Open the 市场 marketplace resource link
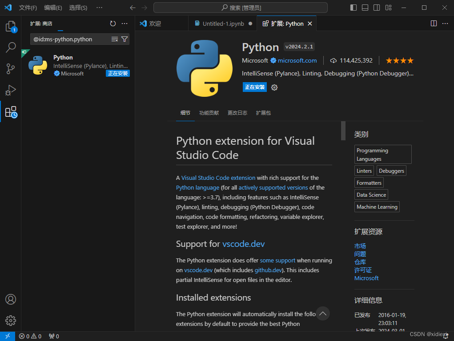The height and width of the screenshot is (341, 454). click(360, 246)
